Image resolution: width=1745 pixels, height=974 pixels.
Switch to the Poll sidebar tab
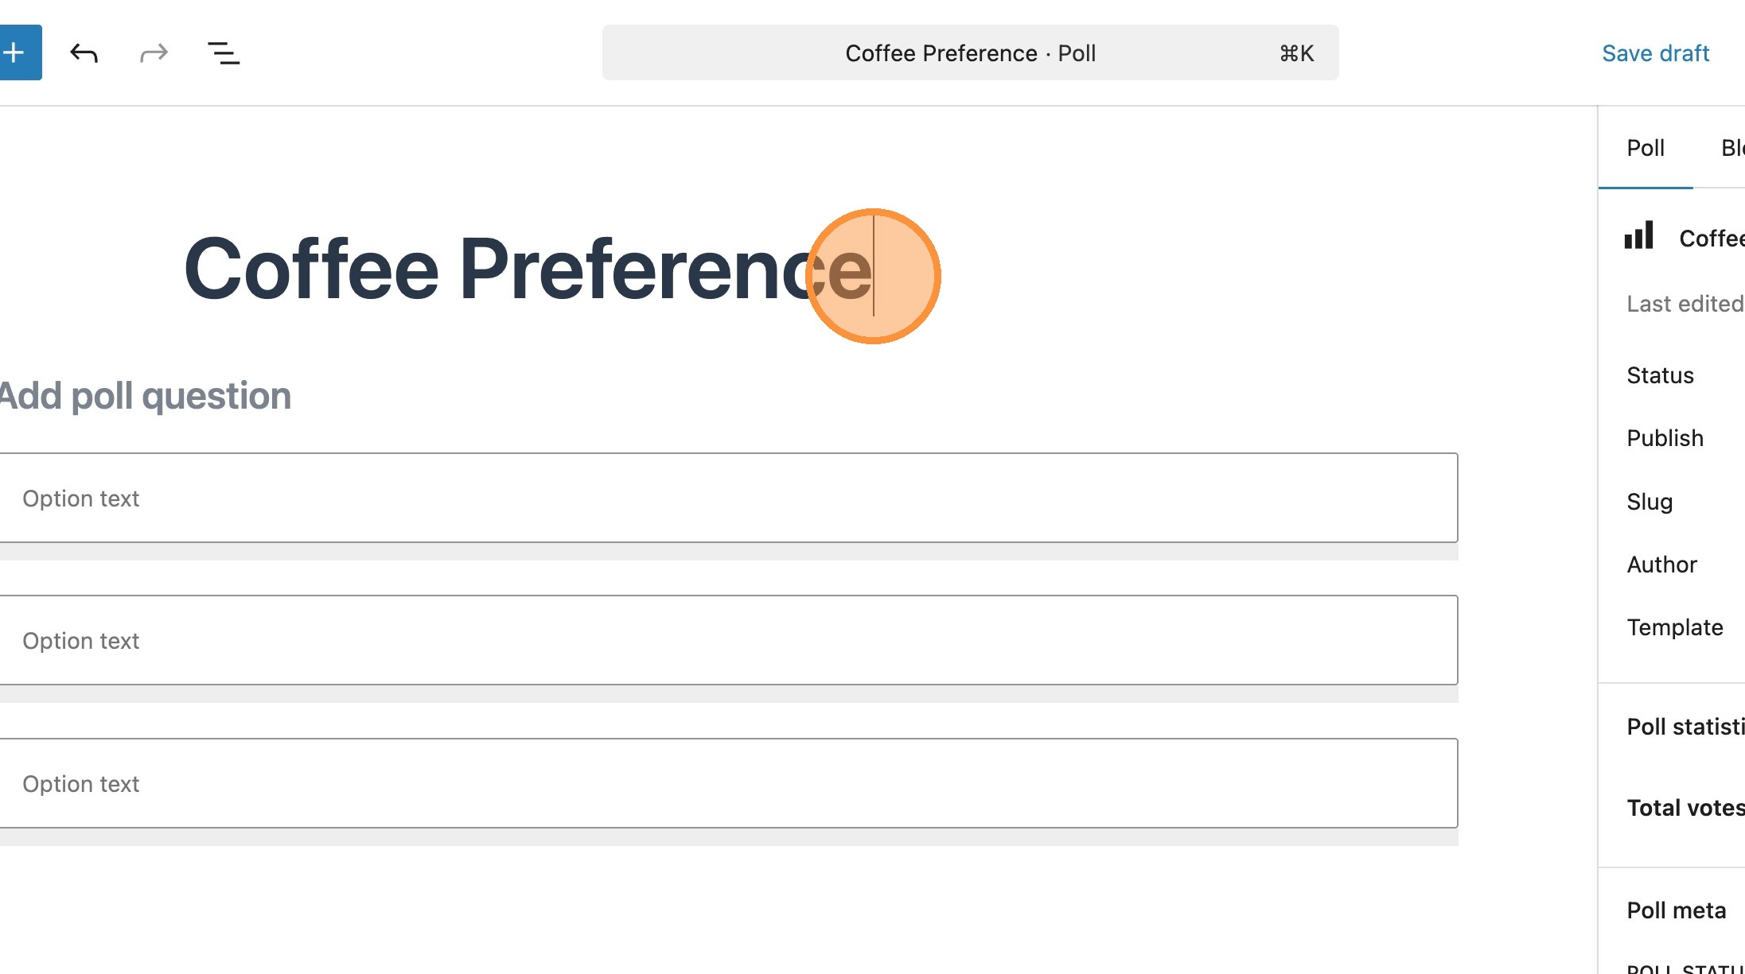point(1645,148)
